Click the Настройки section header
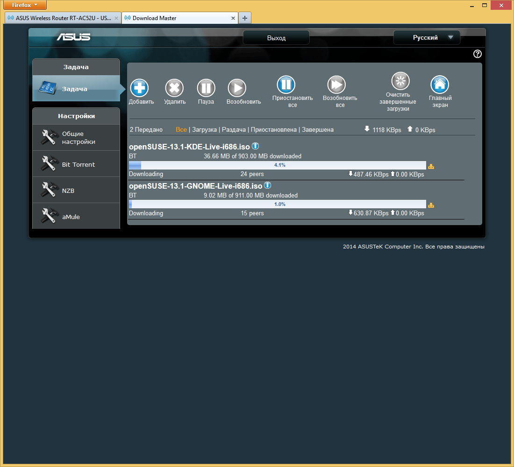 [x=76, y=116]
